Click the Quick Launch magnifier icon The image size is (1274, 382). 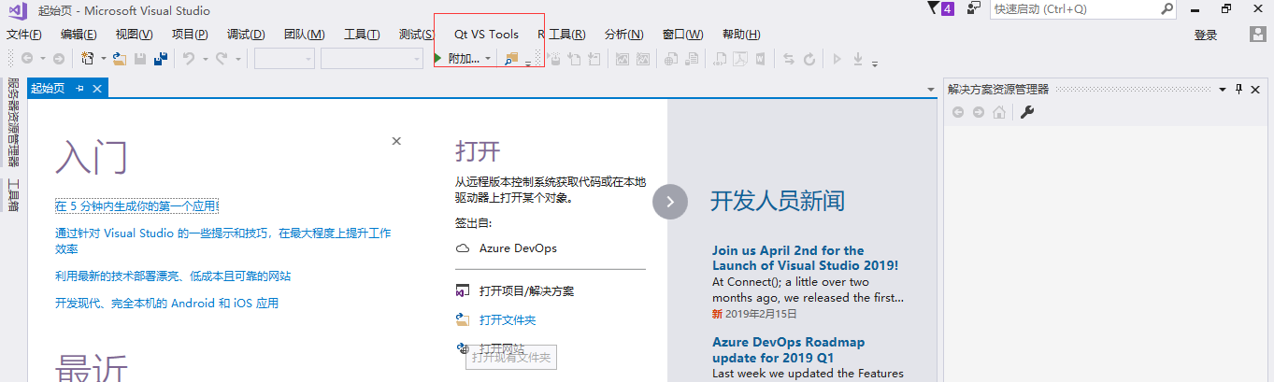tap(1167, 8)
